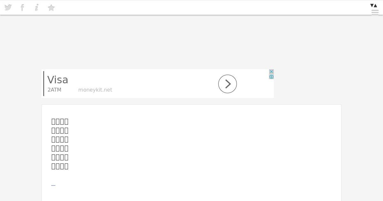Click the 2ATM ad description text
383x201 pixels.
(54, 90)
